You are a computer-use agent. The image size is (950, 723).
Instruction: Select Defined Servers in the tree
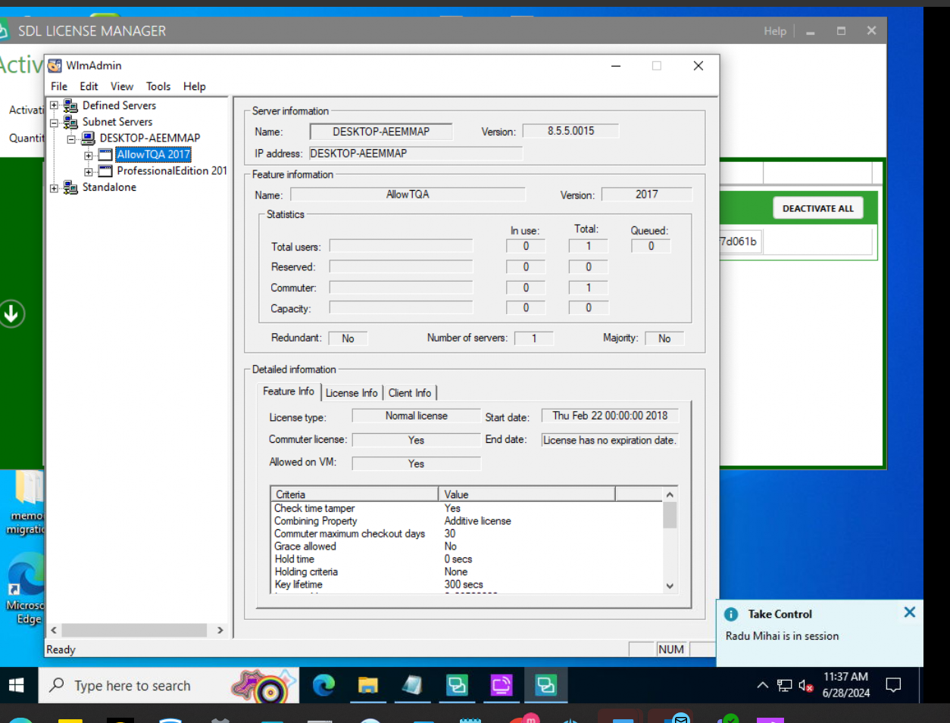[x=119, y=105]
